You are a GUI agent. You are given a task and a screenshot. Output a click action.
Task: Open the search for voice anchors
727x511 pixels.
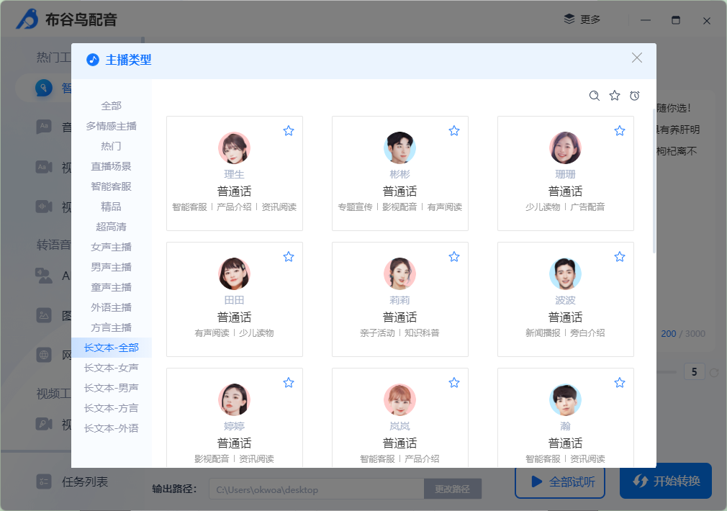594,95
